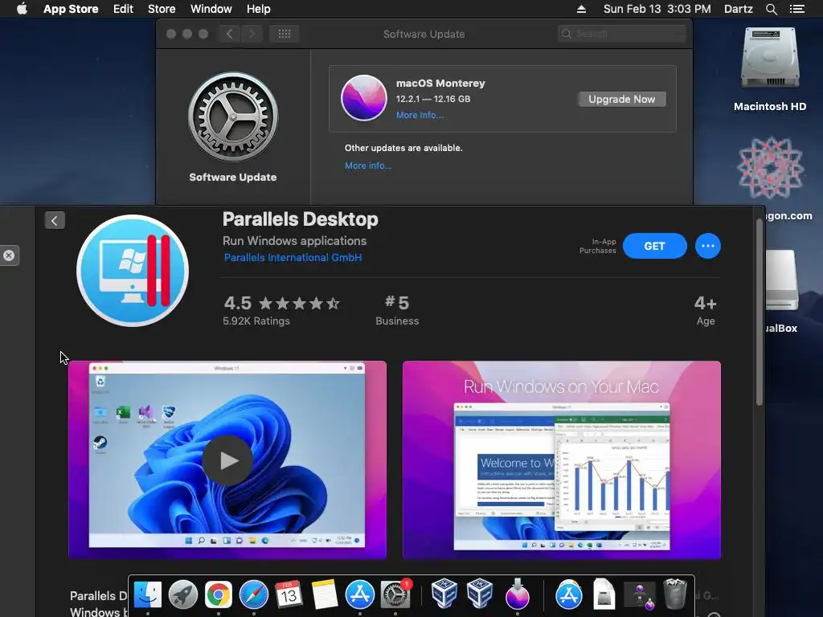Open the Apple menu
This screenshot has height=617, width=823.
22,9
